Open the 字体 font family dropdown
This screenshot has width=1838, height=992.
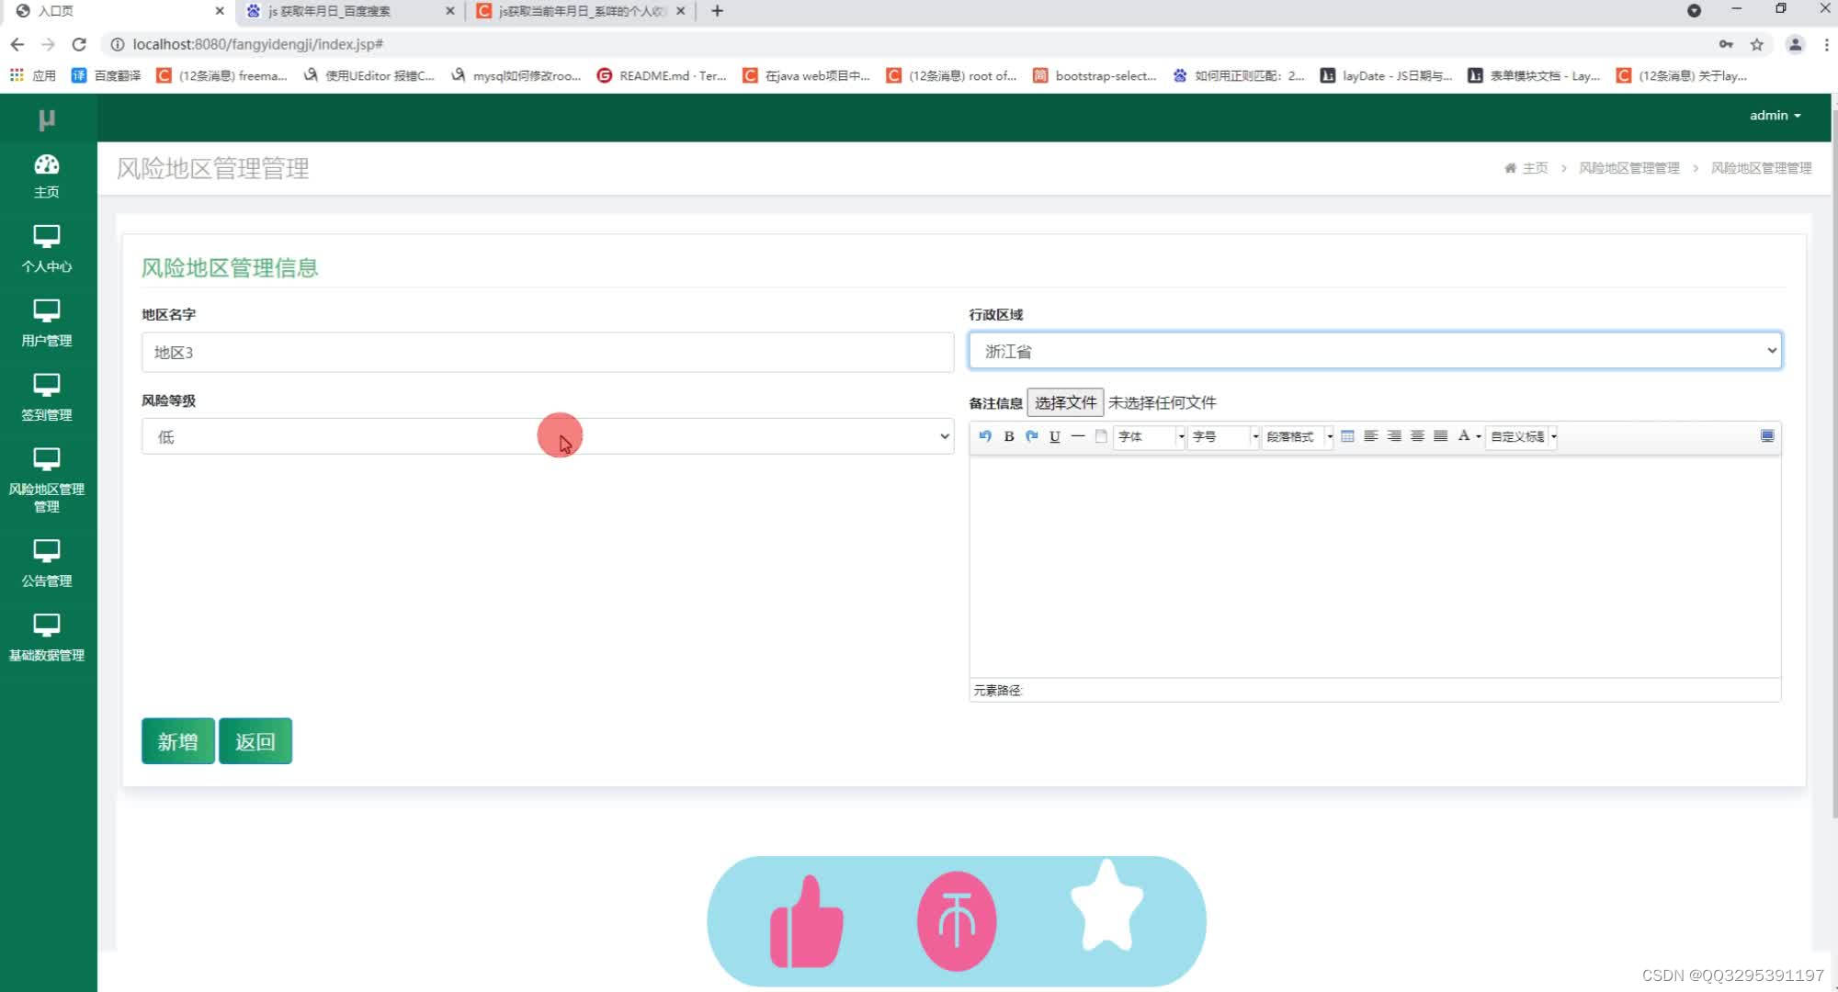(x=1150, y=436)
